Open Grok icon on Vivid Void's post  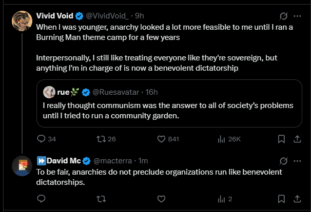pyautogui.click(x=283, y=16)
